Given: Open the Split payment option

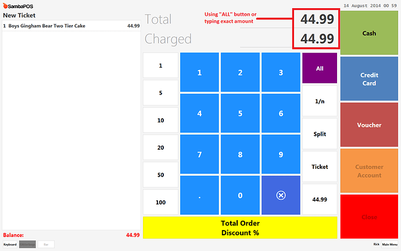Looking at the screenshot, I should point(320,134).
